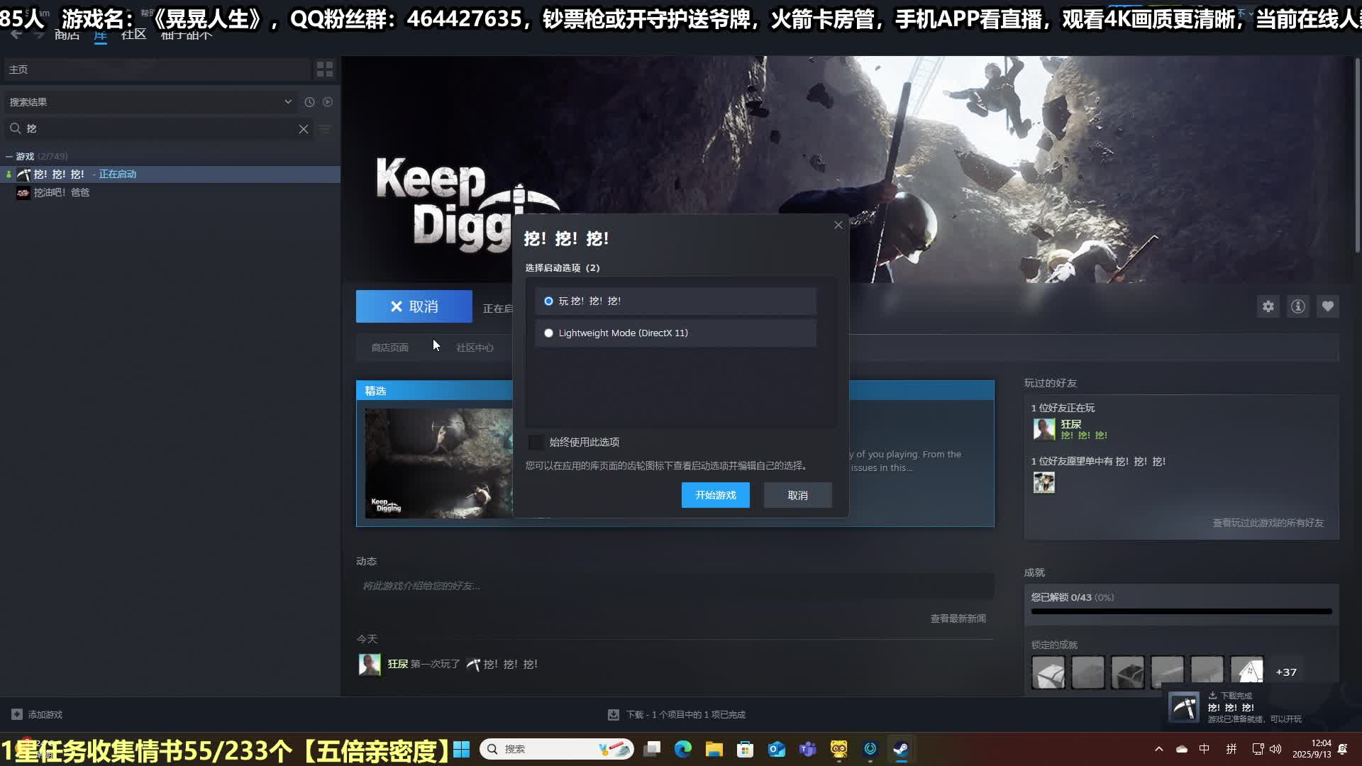
Task: Open Task View on taskbar
Action: [652, 749]
